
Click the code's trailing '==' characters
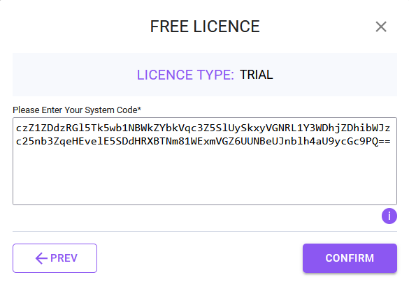point(385,141)
